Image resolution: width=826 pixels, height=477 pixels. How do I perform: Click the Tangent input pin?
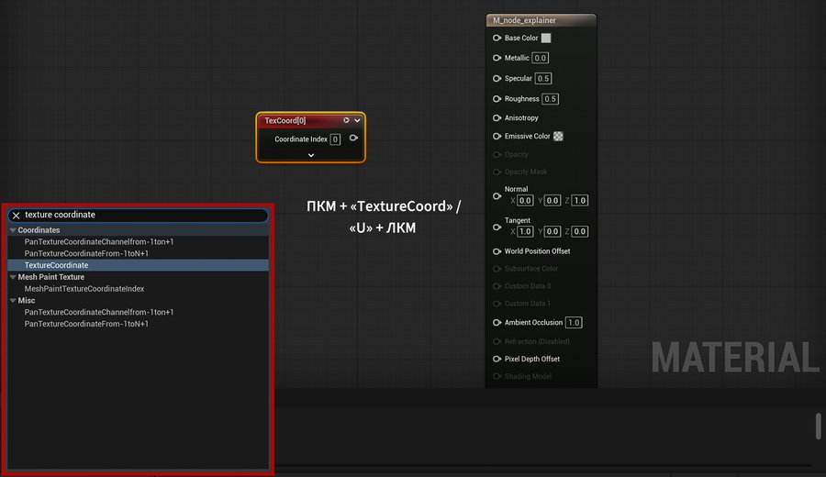tap(497, 227)
